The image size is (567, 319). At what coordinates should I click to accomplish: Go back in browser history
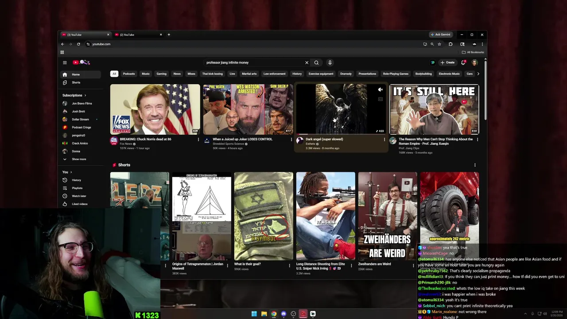pyautogui.click(x=62, y=44)
